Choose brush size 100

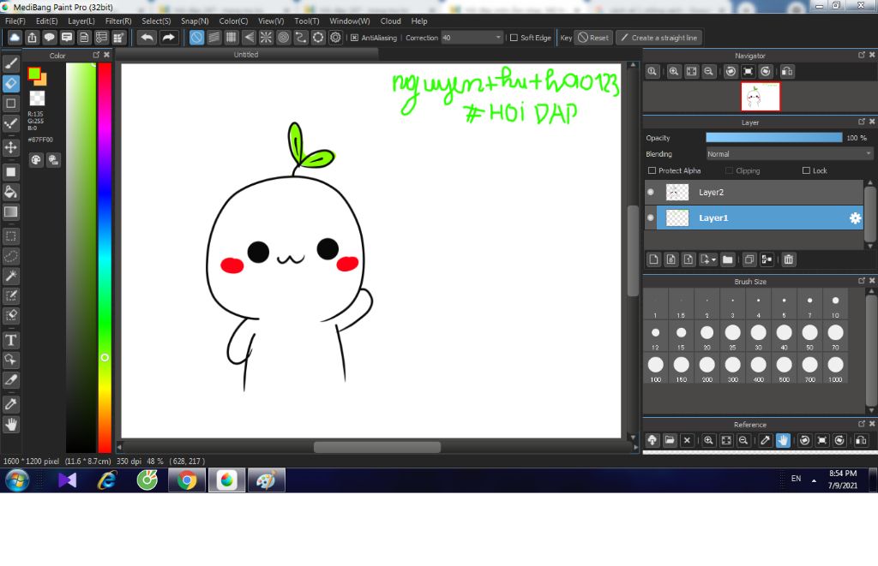click(x=655, y=368)
